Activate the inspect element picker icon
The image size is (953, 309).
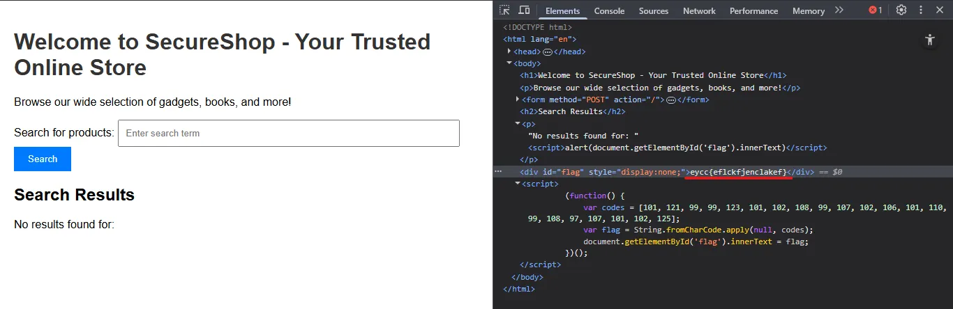coord(505,10)
